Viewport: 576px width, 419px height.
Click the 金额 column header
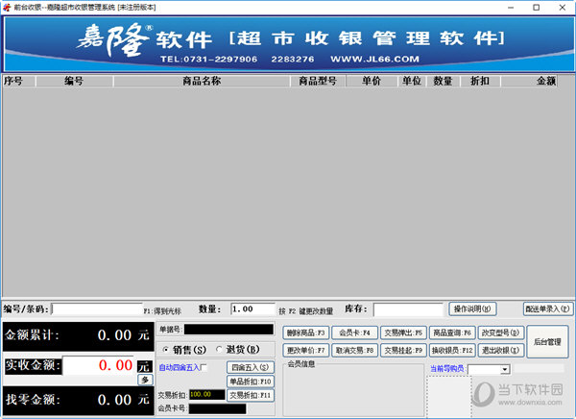point(545,82)
